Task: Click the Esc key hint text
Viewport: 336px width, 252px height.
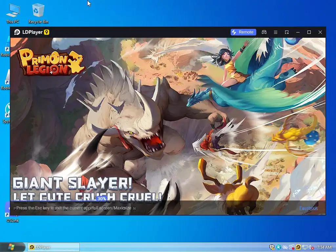Action: [74, 208]
